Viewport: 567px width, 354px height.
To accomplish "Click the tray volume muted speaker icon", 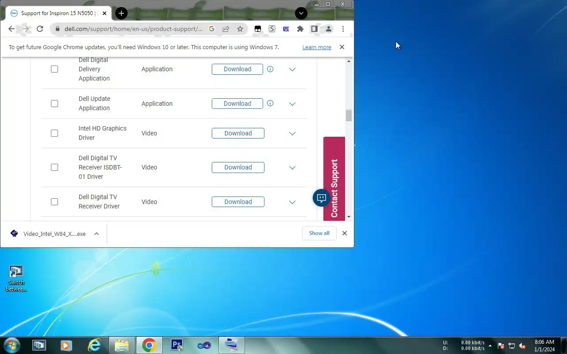I will coord(522,346).
